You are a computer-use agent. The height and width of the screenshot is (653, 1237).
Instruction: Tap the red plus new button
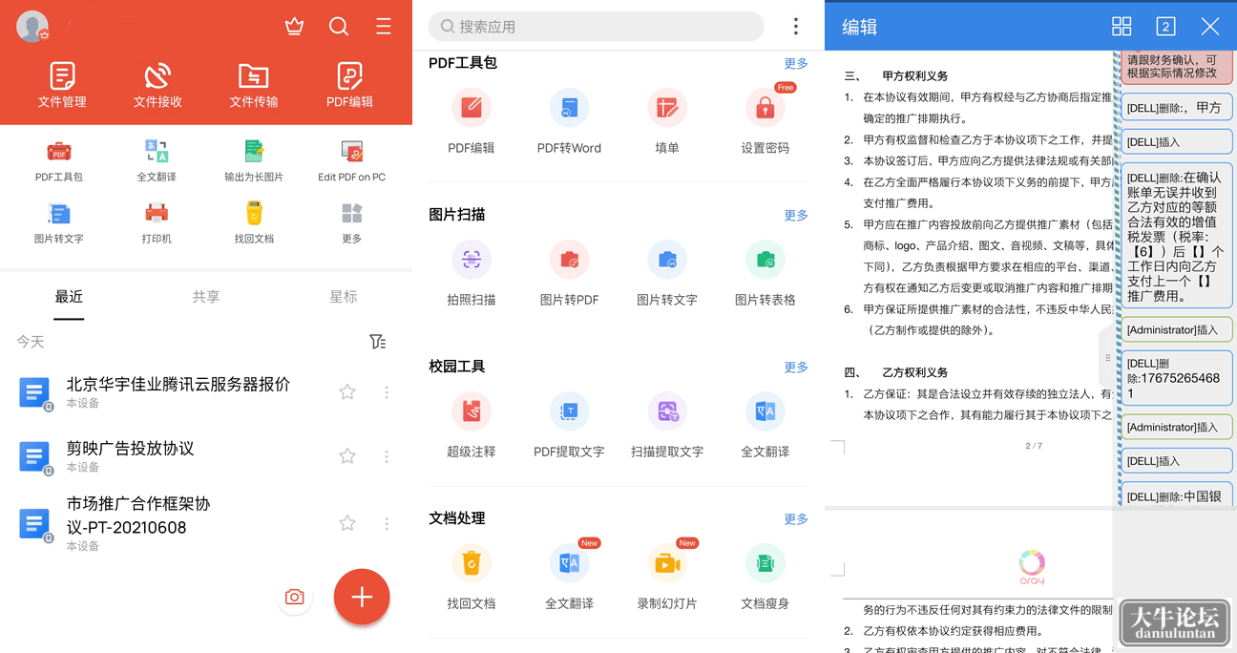(x=362, y=598)
